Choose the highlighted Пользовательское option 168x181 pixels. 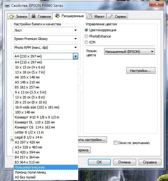pyautogui.click(x=46, y=167)
